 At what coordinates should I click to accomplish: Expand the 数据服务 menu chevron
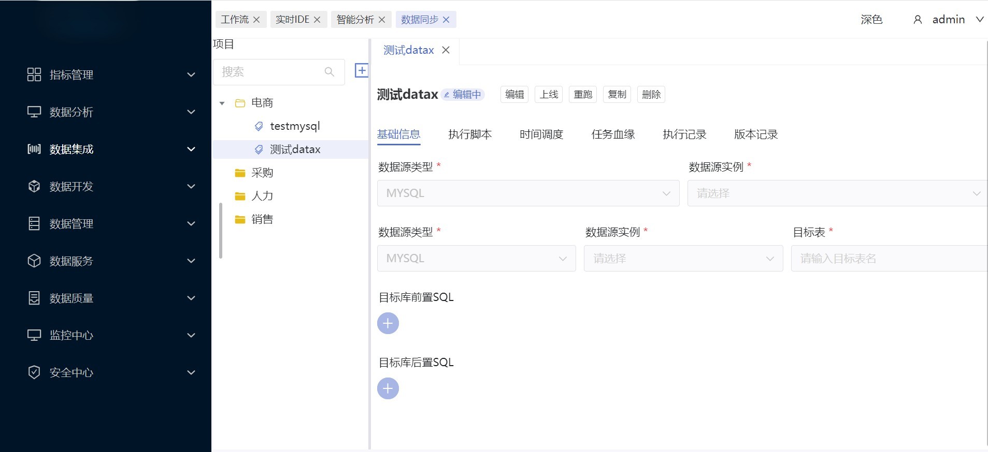pyautogui.click(x=191, y=261)
